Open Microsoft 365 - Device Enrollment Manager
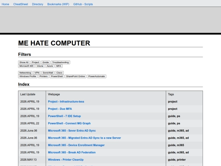The image size is (221, 166). 76,145
